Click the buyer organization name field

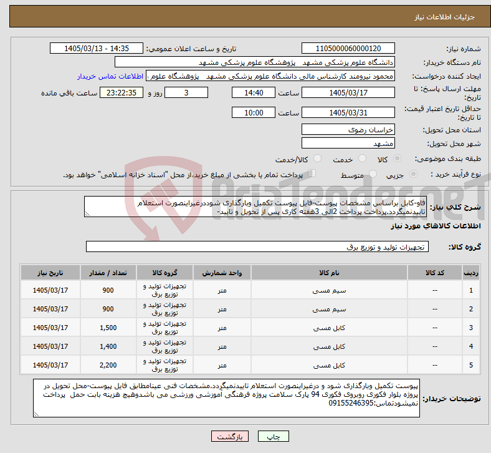[x=255, y=62]
